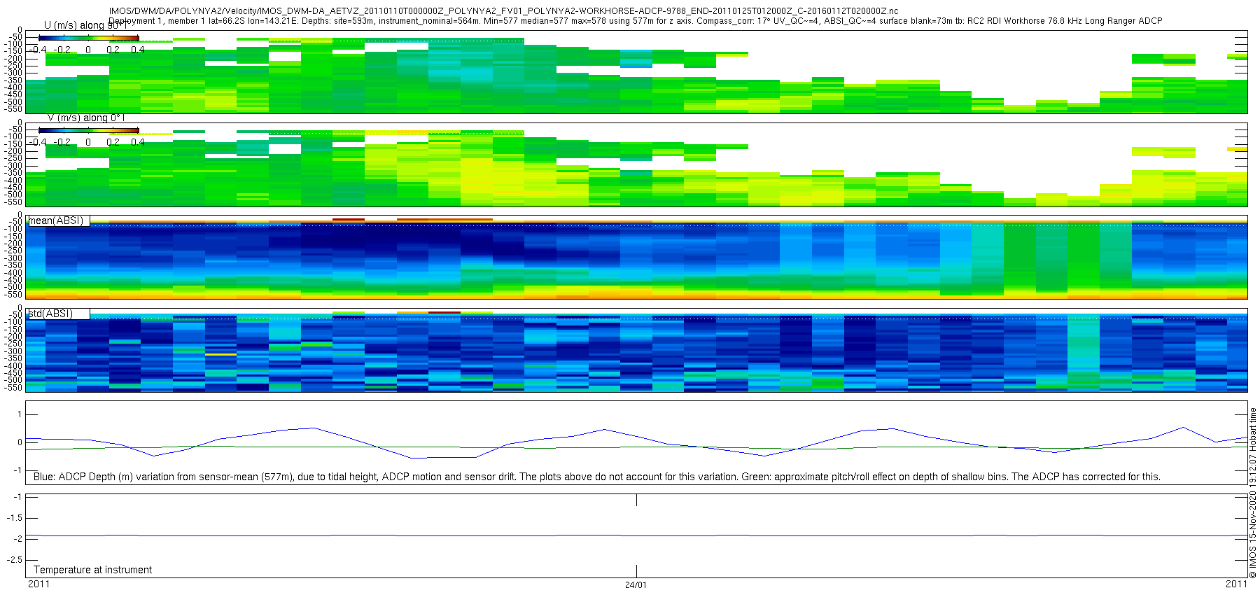This screenshot has height=595, width=1260.
Task: Click the '-1.5' tick on the temperature axis
Action: [x=14, y=518]
